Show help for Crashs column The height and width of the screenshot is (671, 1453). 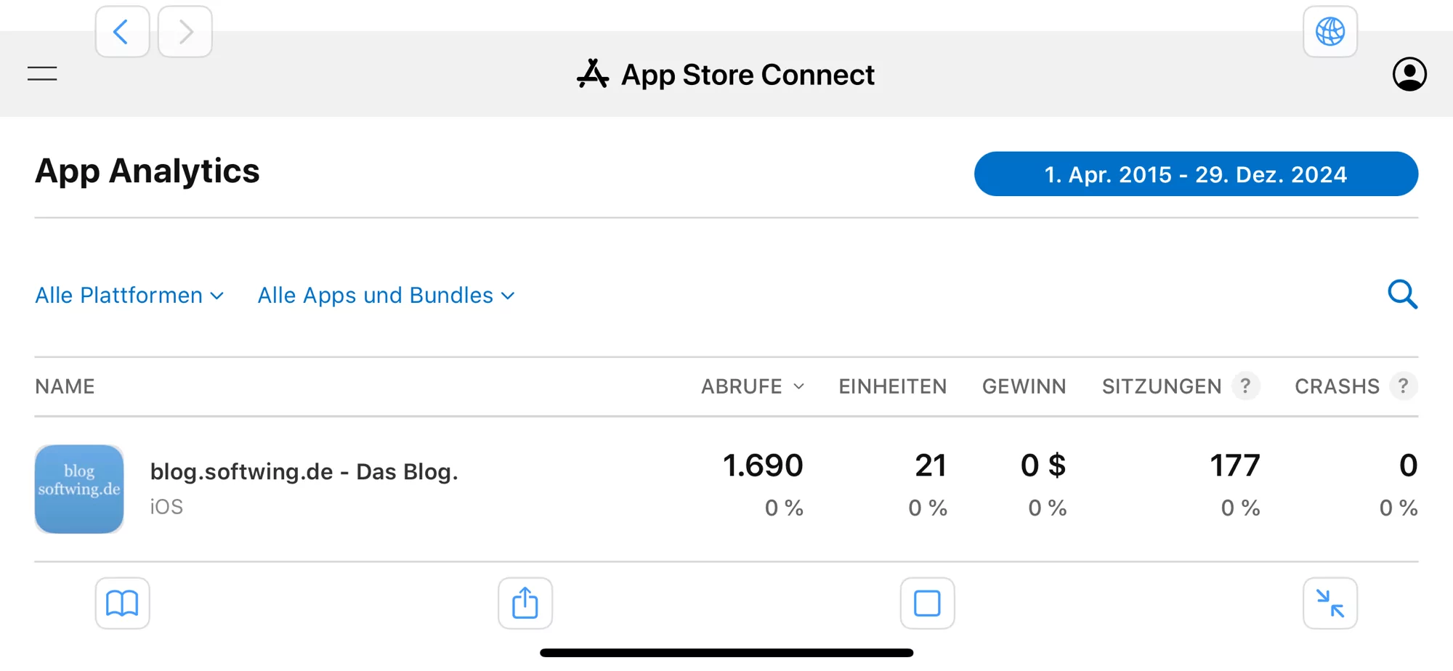pyautogui.click(x=1404, y=386)
